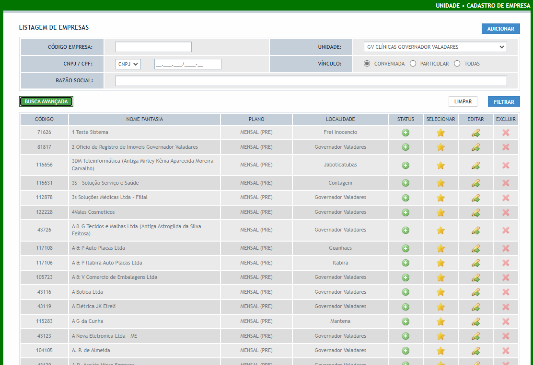Click the Itabira locality cell
Viewport: 533px width, 365px height.
click(x=340, y=263)
